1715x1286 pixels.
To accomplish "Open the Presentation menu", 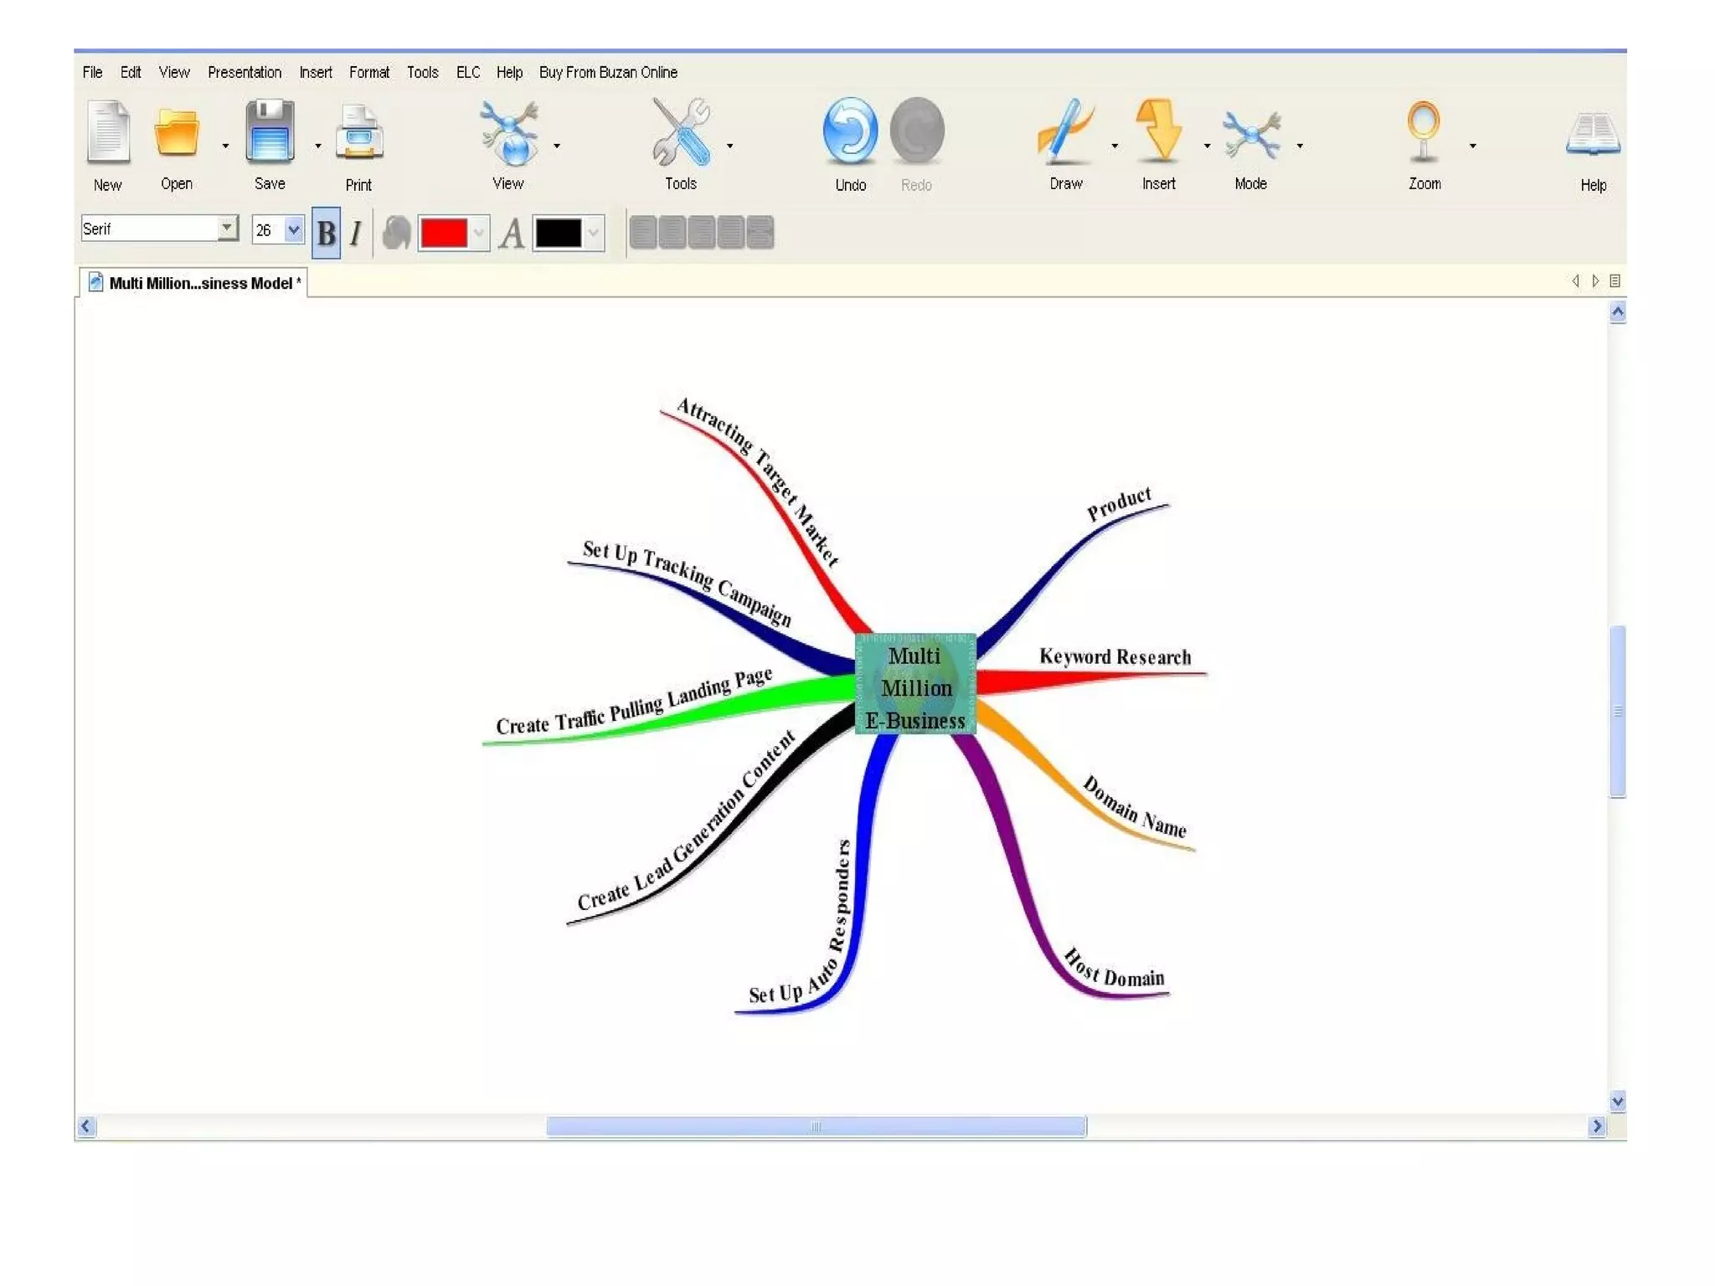I will click(x=245, y=73).
